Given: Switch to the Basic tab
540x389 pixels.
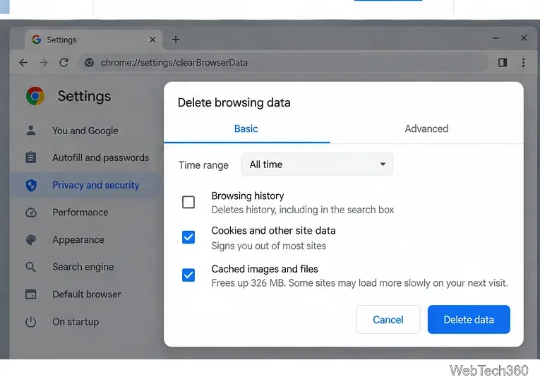Looking at the screenshot, I should (x=246, y=129).
